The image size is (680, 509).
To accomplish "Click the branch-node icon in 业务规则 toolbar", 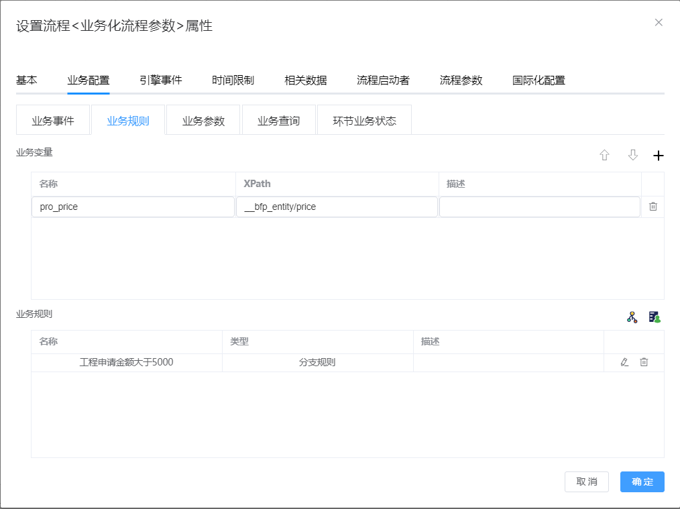I will pyautogui.click(x=630, y=316).
